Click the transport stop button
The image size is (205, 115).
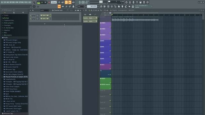[45, 2]
